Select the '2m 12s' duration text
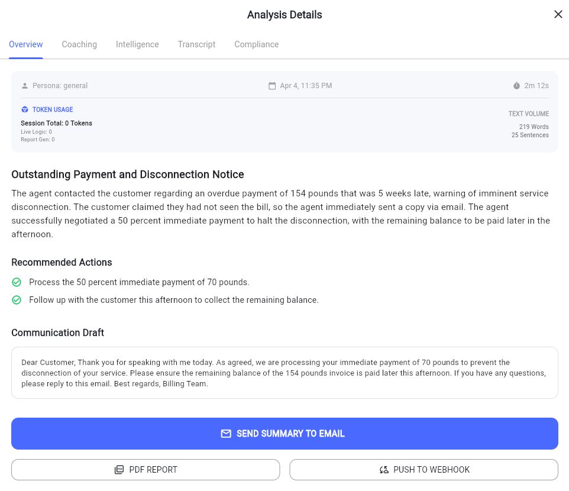The image size is (569, 491). 536,86
